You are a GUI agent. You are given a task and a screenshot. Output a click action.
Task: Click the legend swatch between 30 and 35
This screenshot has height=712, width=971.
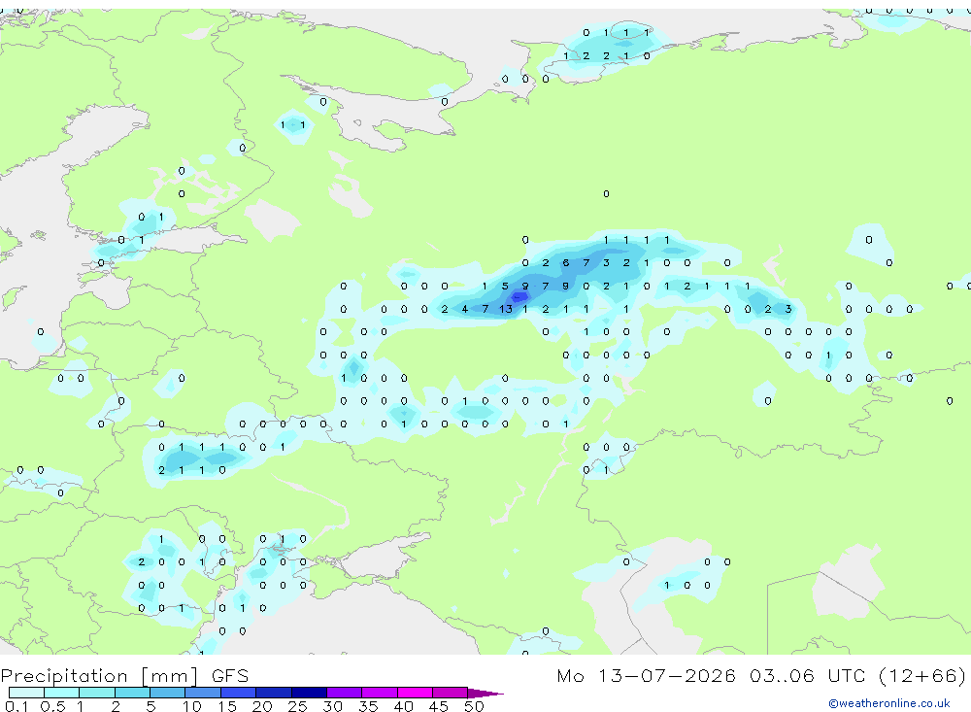tap(344, 693)
